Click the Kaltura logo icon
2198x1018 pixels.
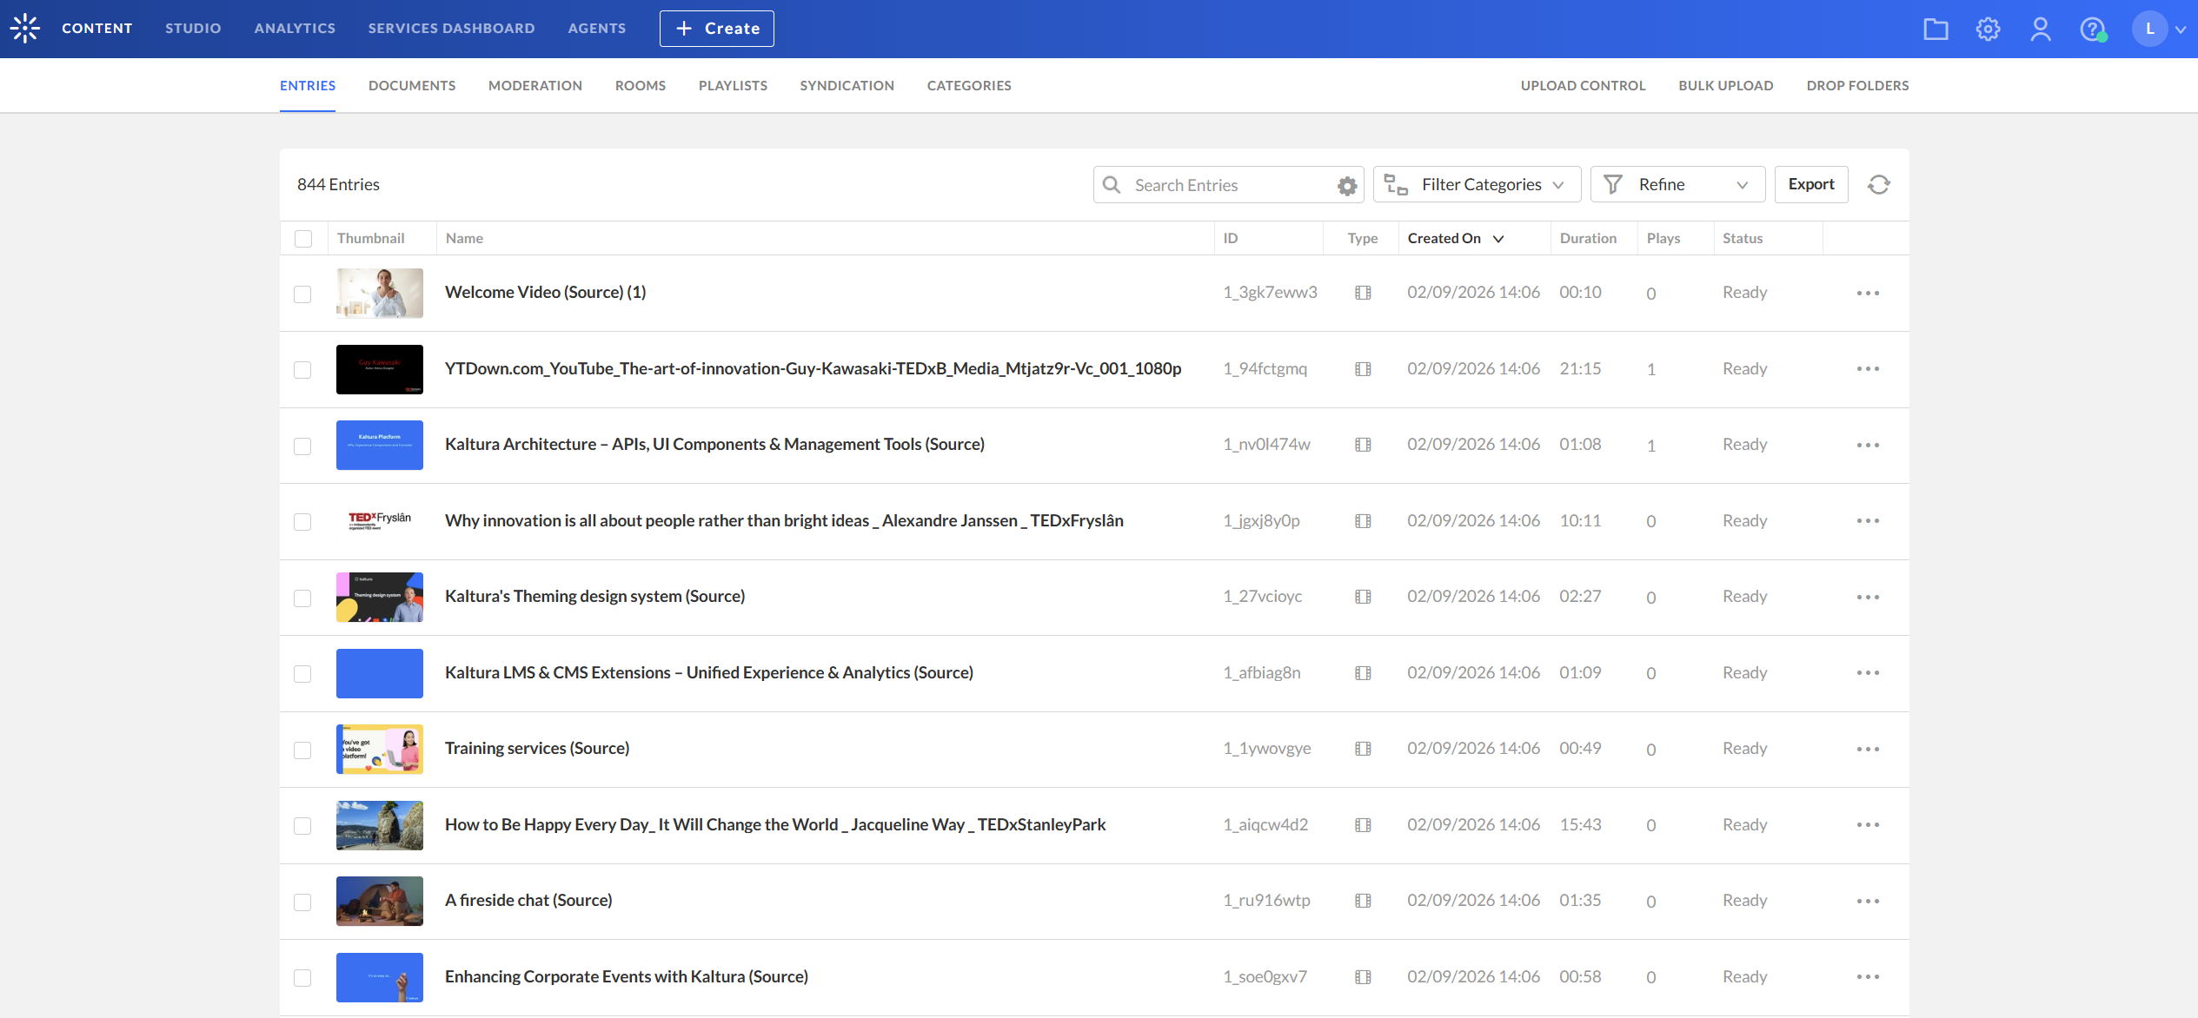point(25,28)
